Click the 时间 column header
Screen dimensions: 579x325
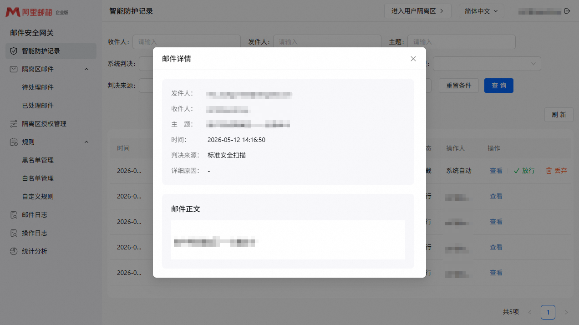tap(123, 148)
